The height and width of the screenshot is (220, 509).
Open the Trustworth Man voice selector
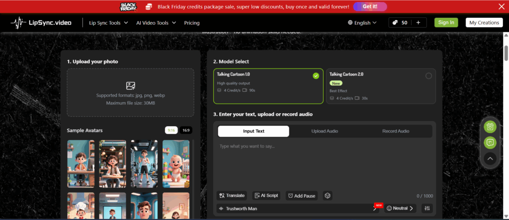tap(298, 208)
